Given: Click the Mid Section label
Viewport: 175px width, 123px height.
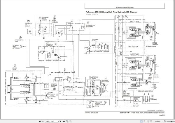Looking at the screenshot, I should coord(133,47).
